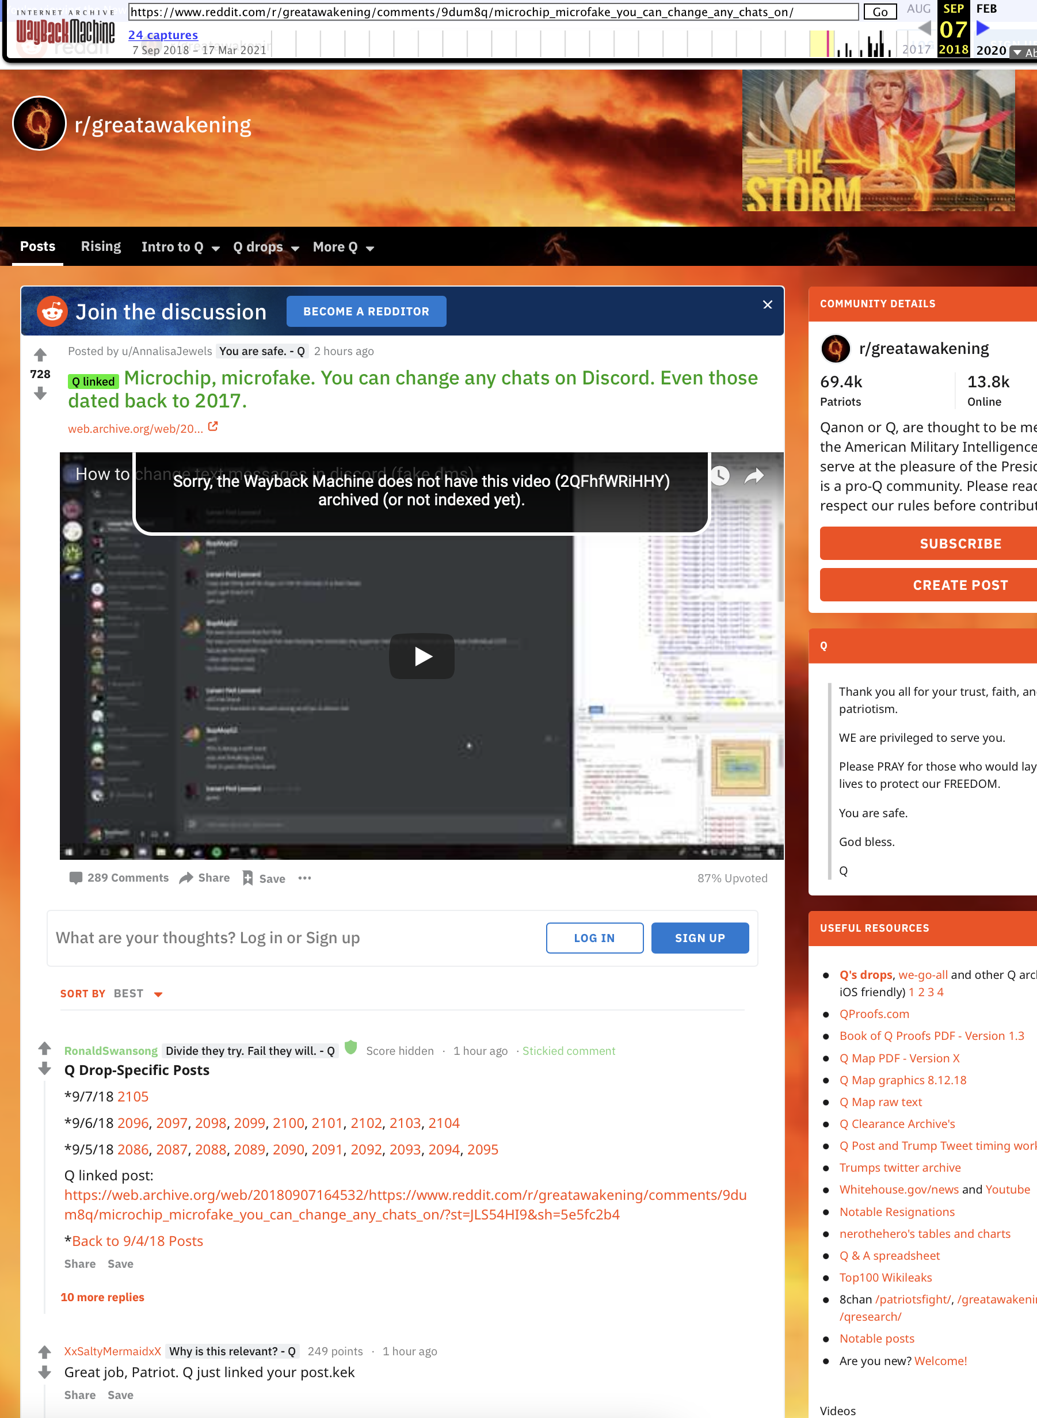Expand the More Q dropdown

[344, 247]
